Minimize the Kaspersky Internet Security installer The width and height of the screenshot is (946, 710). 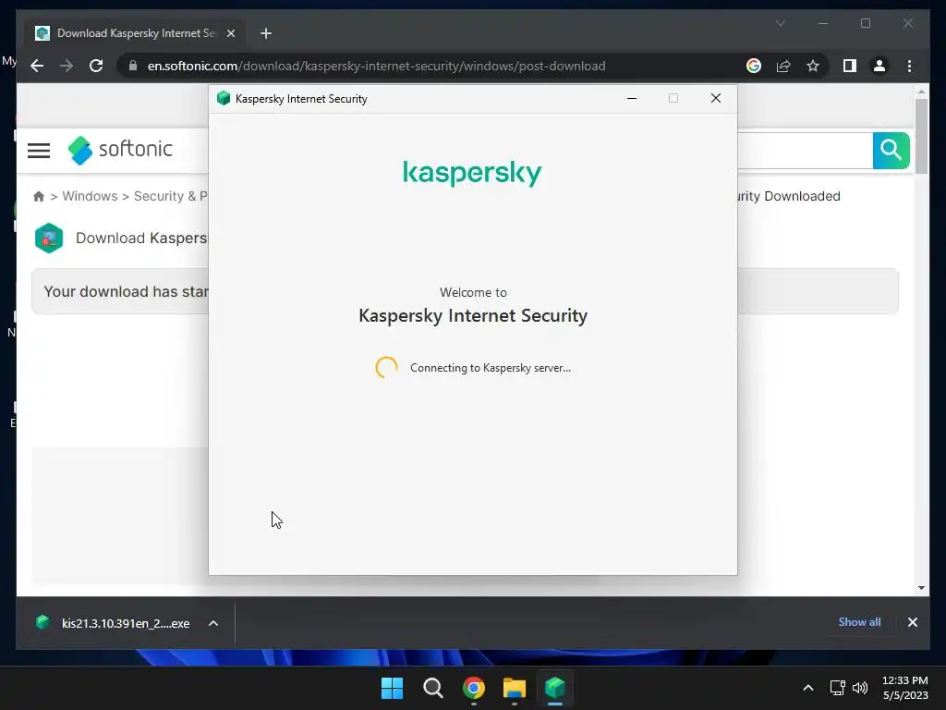[x=632, y=98]
